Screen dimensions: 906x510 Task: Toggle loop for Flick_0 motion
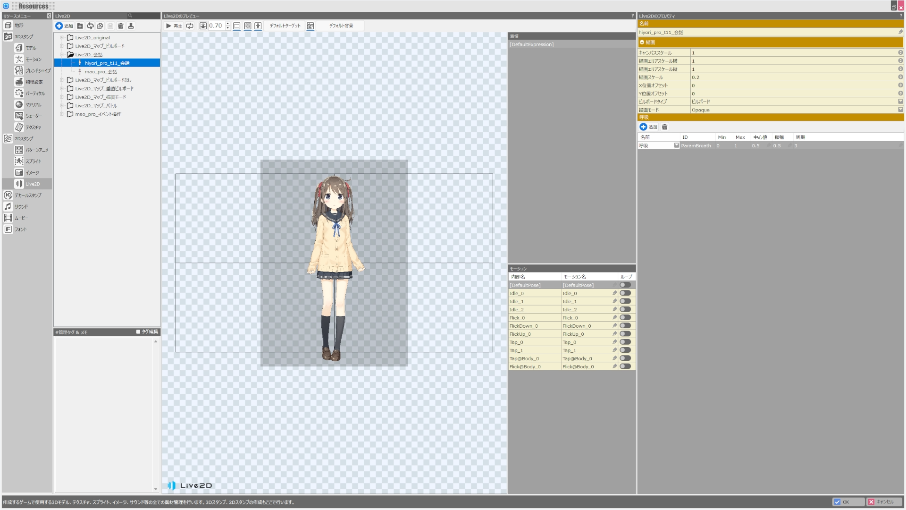click(x=625, y=318)
